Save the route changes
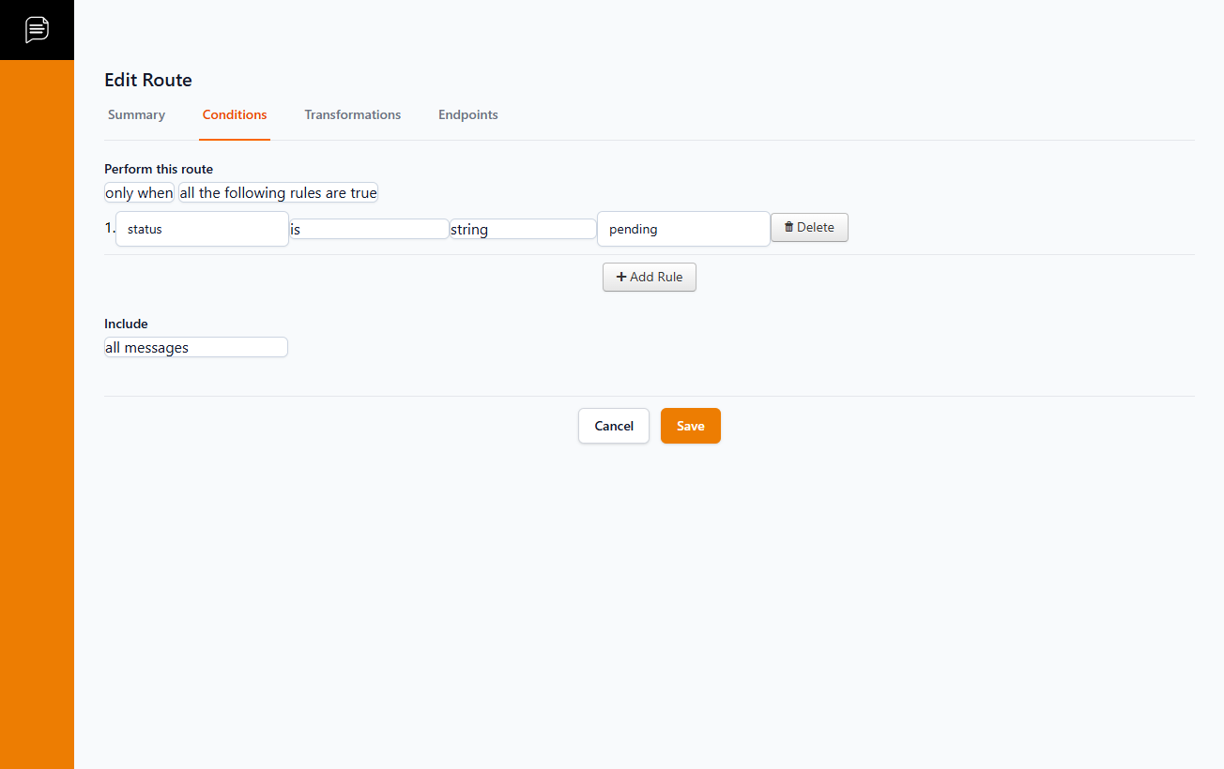This screenshot has width=1224, height=769. point(690,426)
